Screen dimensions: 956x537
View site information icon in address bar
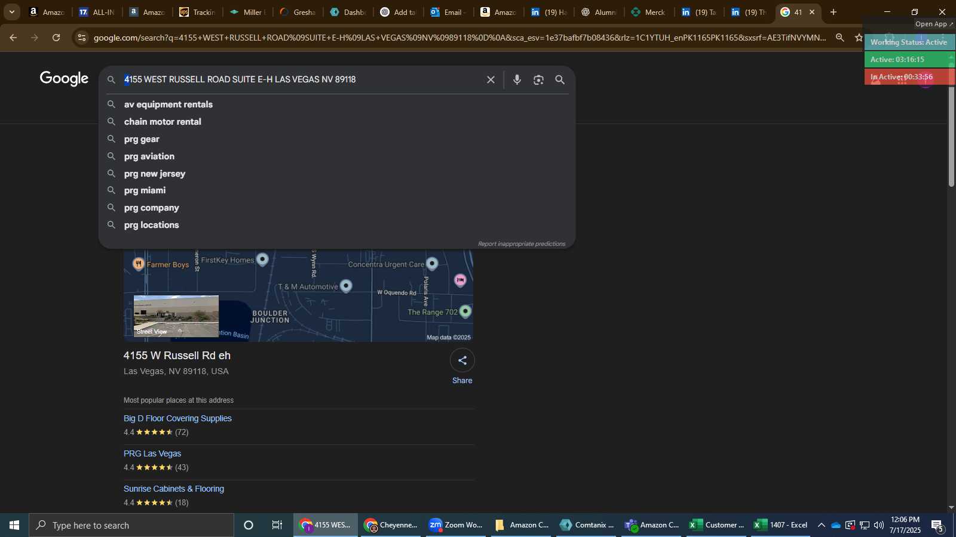pyautogui.click(x=82, y=38)
